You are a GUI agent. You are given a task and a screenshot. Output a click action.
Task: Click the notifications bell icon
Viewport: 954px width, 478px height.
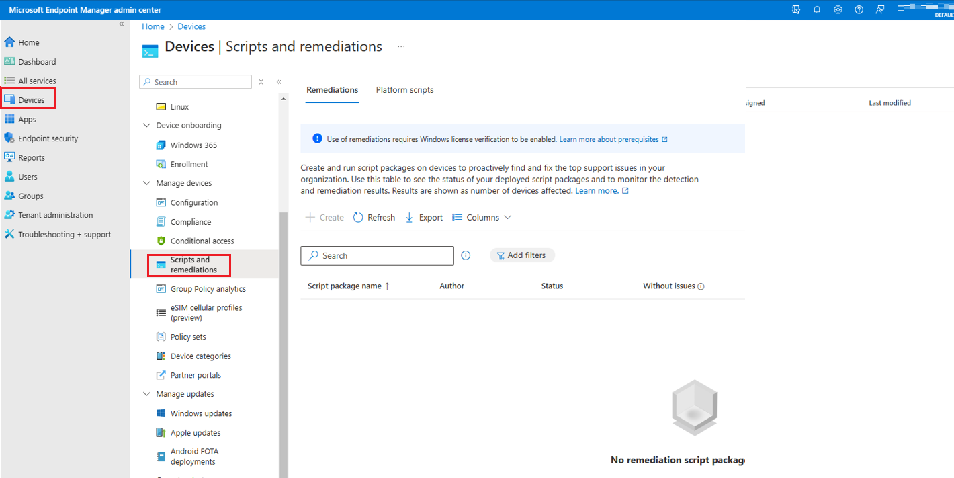tap(817, 9)
